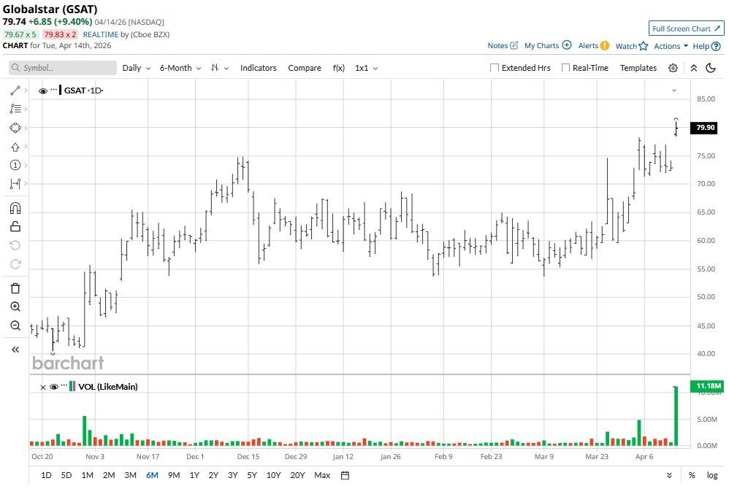Add chart via My Charts plus icon
729x489 pixels.
tap(567, 45)
